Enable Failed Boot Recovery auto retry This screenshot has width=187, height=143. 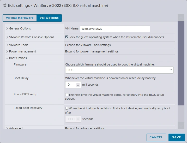(67, 108)
